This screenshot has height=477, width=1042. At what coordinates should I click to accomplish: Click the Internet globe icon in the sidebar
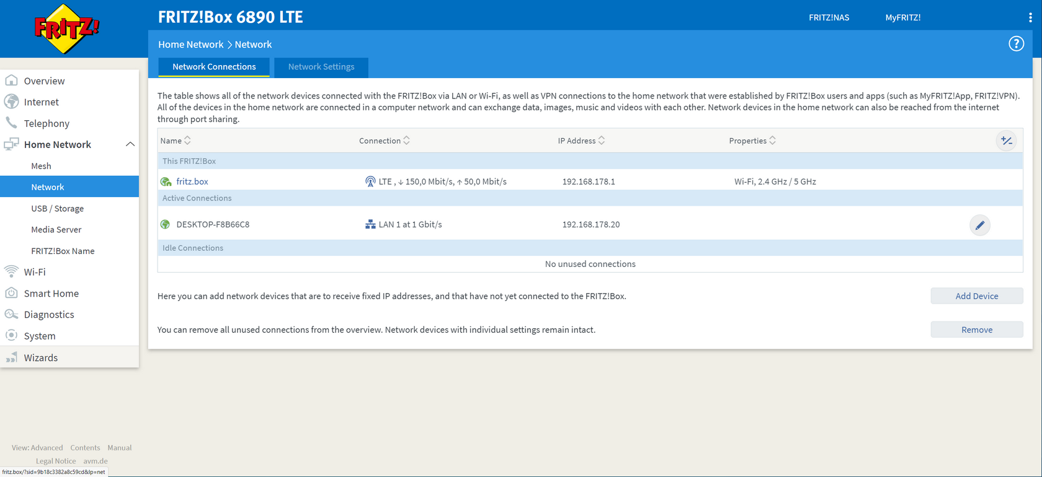[x=11, y=102]
